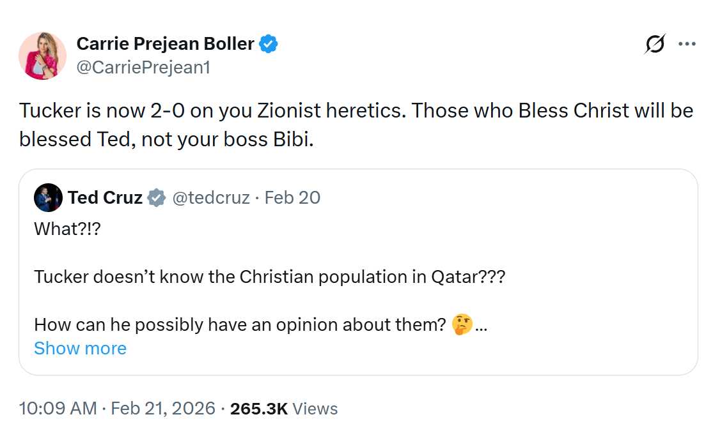Click the Ted Cruz name in quoted post
Viewport: 713px width, 440px height.
coord(105,198)
